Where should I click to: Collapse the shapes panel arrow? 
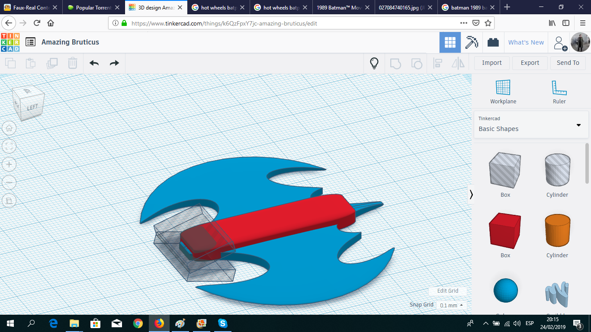[471, 195]
